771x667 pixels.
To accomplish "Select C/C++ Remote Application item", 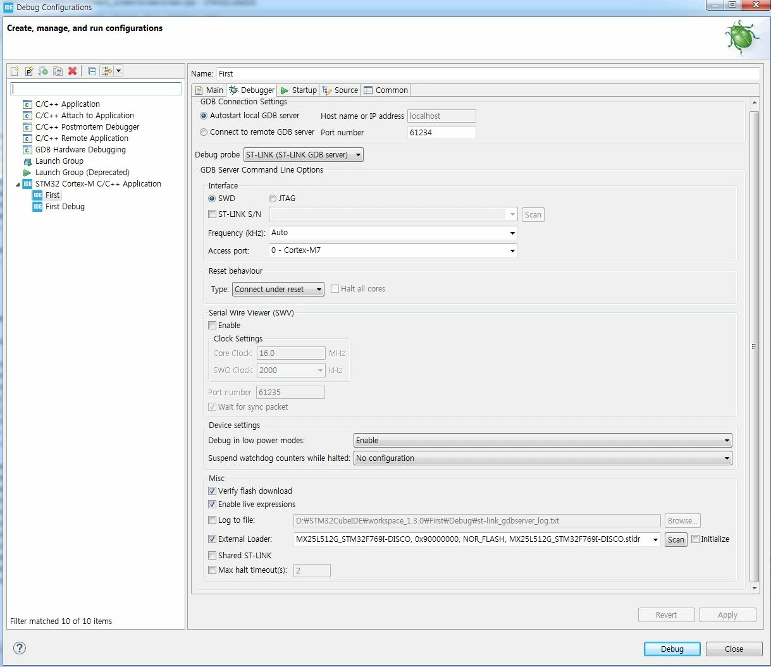I will tap(82, 138).
